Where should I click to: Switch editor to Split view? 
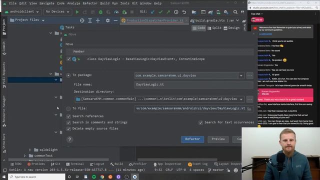(x=214, y=28)
